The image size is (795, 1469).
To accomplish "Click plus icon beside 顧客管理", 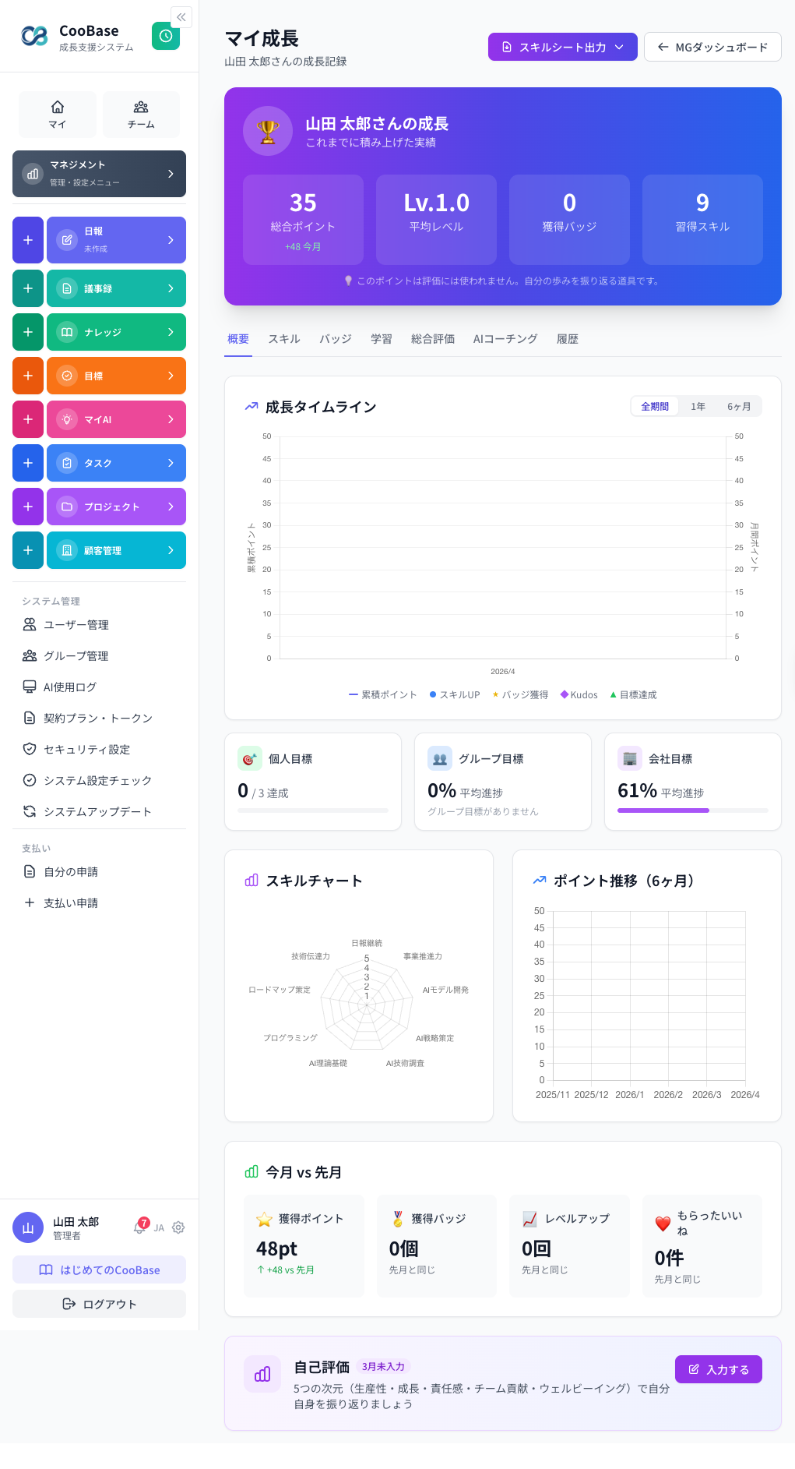I will [x=28, y=550].
